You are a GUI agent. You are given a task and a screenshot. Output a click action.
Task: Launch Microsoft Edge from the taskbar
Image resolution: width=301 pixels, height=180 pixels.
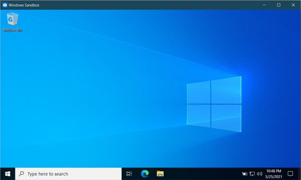tap(145, 174)
